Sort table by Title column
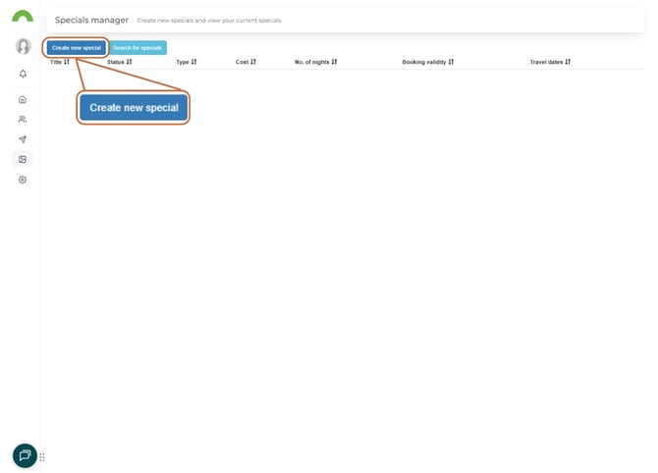Viewport: 658px width, 473px height. point(60,62)
